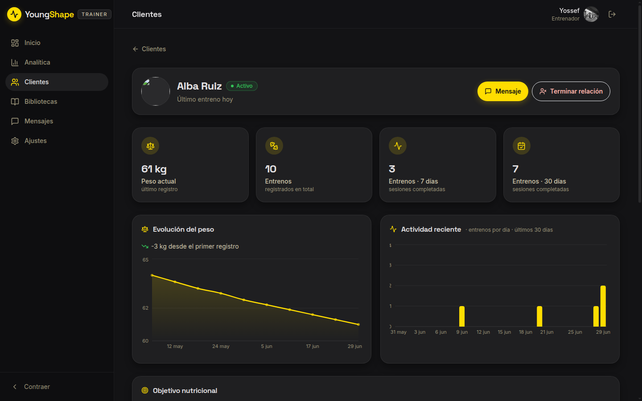Open the Analítica section

point(57,62)
